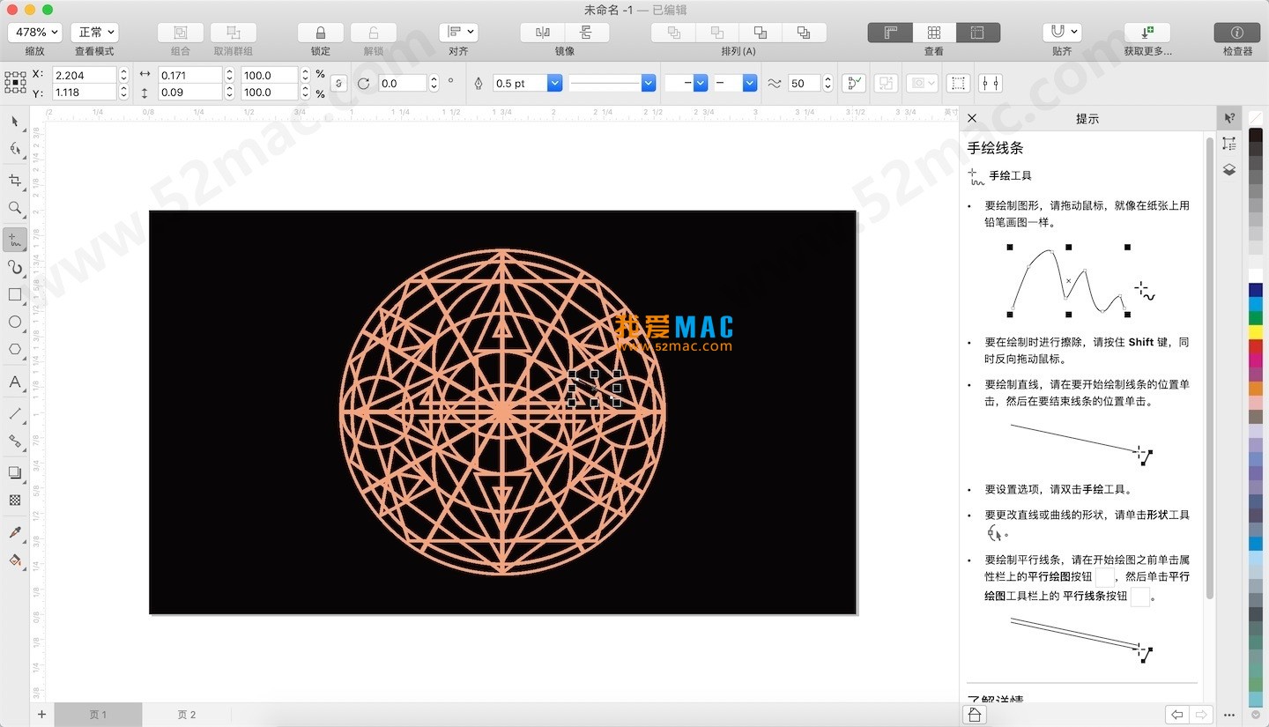Mirror the selection vertically
1269x727 pixels.
(x=586, y=33)
